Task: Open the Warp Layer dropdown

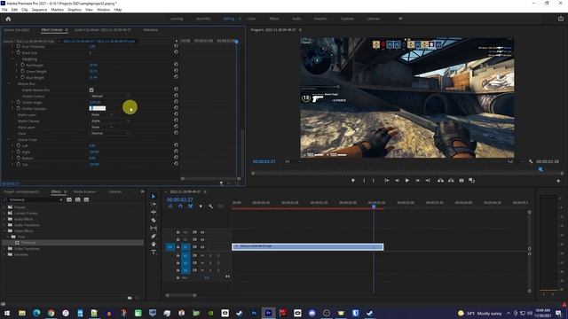Action: coord(102,127)
